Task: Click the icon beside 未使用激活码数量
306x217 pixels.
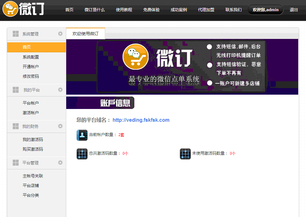Action: tap(185, 154)
